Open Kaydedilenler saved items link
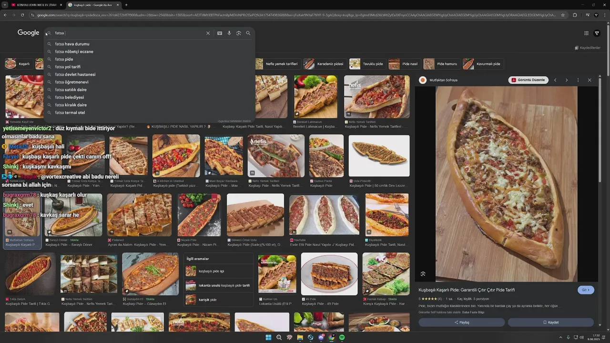Viewport: 610px width, 343px height. tap(588, 48)
